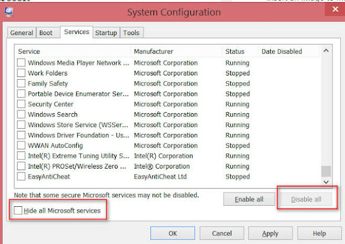Close the System Configuration window

point(335,9)
